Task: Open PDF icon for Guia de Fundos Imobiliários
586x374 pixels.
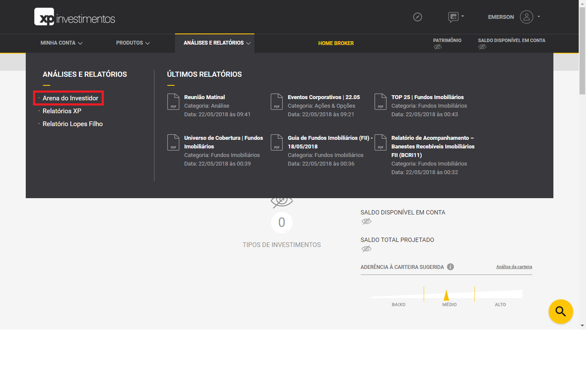Action: (x=277, y=142)
